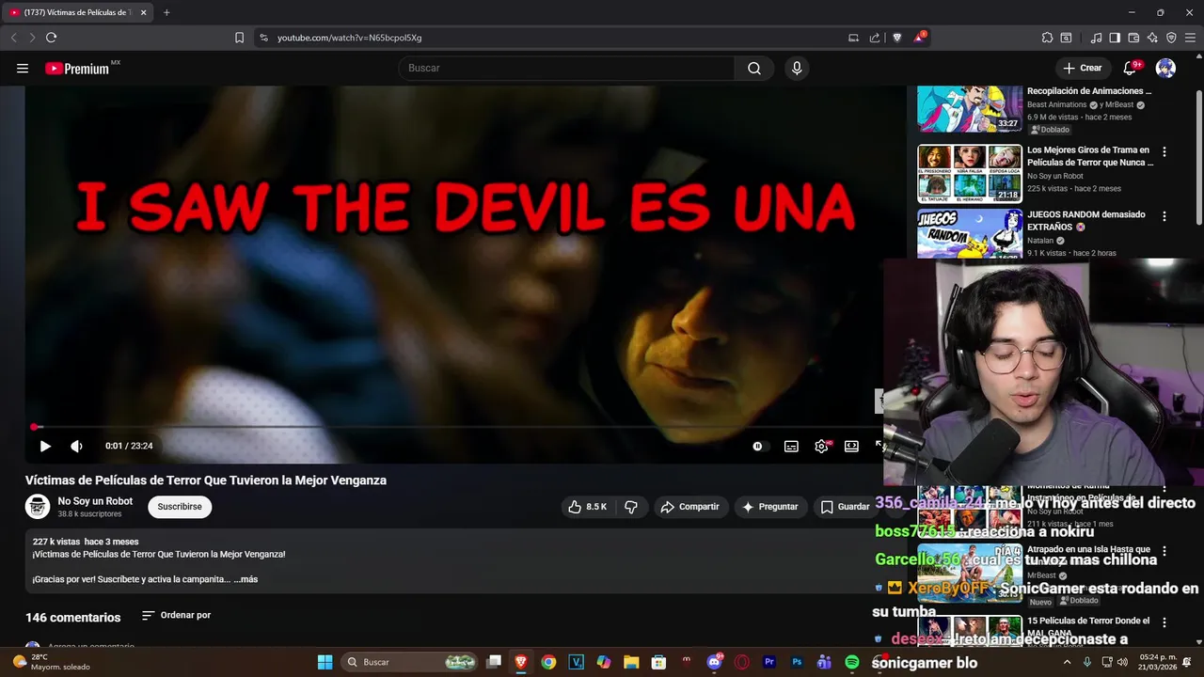Reload the page in the browser
The height and width of the screenshot is (677, 1204).
point(51,38)
